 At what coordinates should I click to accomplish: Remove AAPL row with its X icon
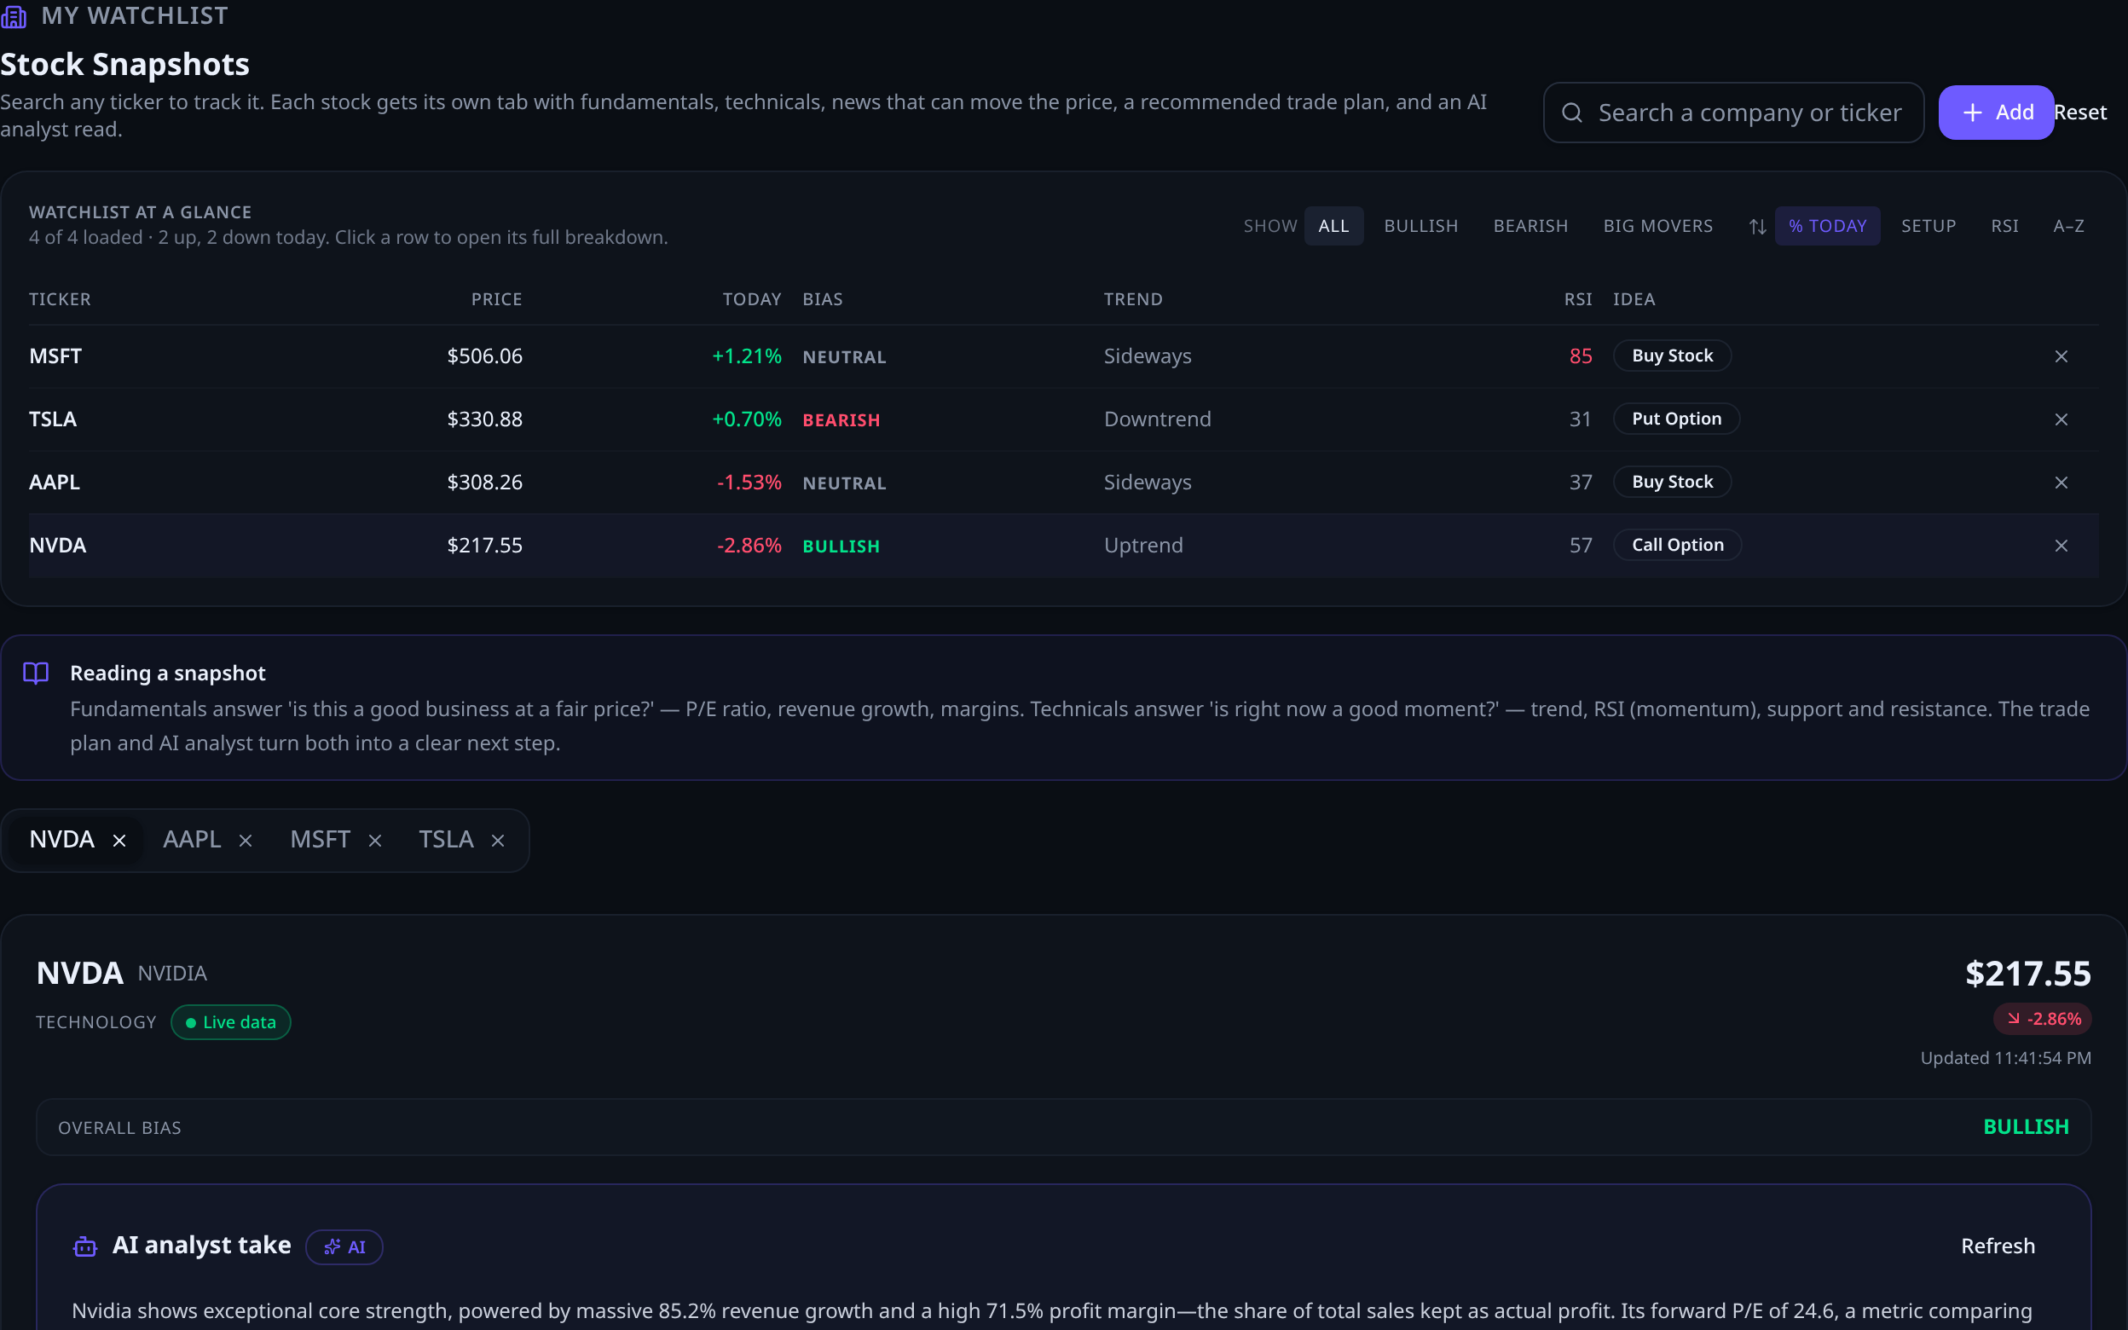2061,483
